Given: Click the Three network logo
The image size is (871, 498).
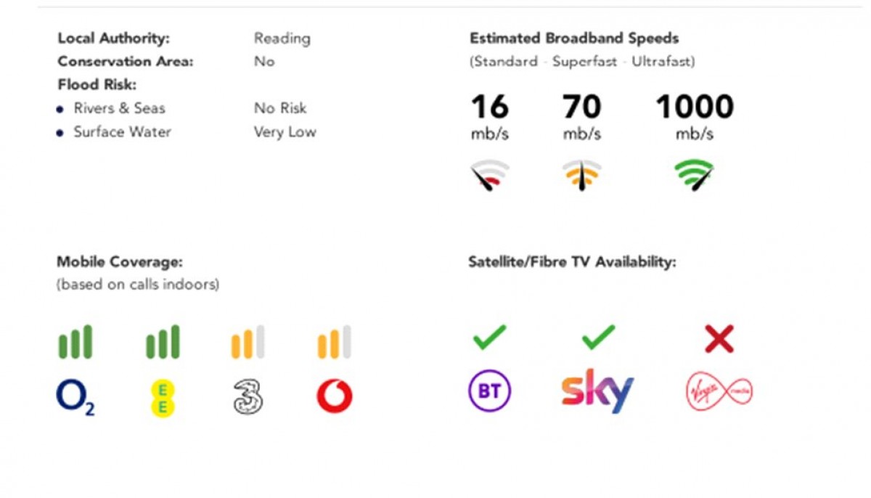Looking at the screenshot, I should tap(248, 397).
